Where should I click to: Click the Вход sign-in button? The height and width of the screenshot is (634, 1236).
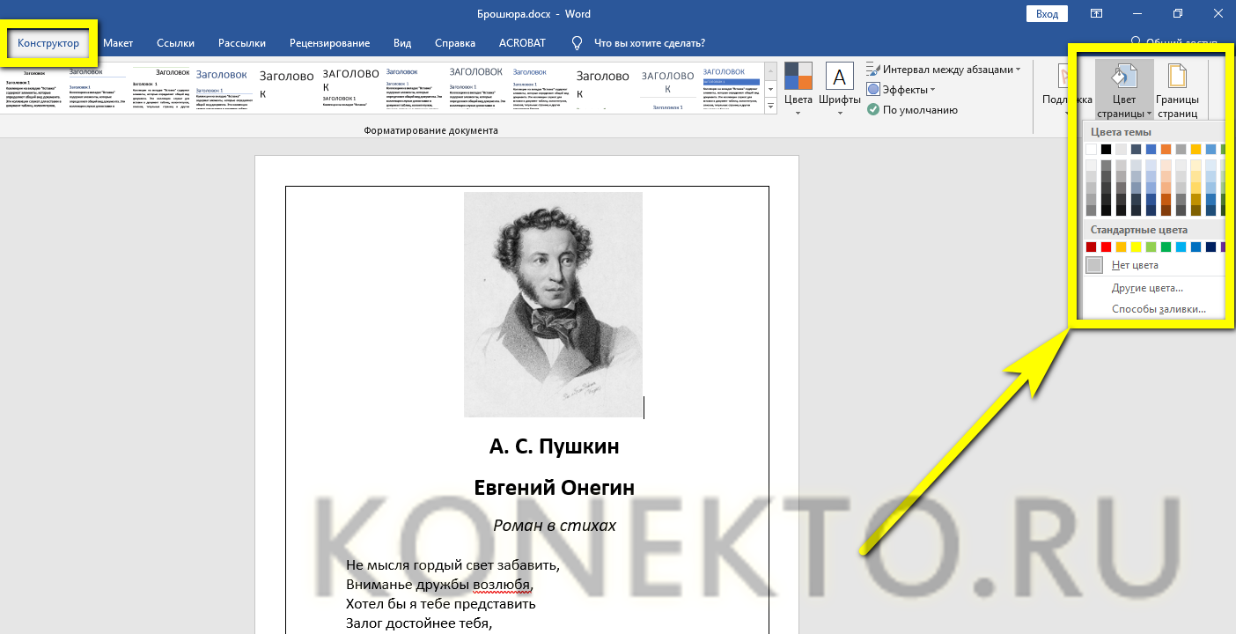(1047, 14)
